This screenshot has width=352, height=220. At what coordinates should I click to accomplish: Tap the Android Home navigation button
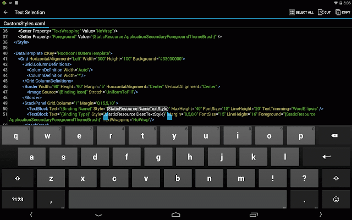coord(176,215)
